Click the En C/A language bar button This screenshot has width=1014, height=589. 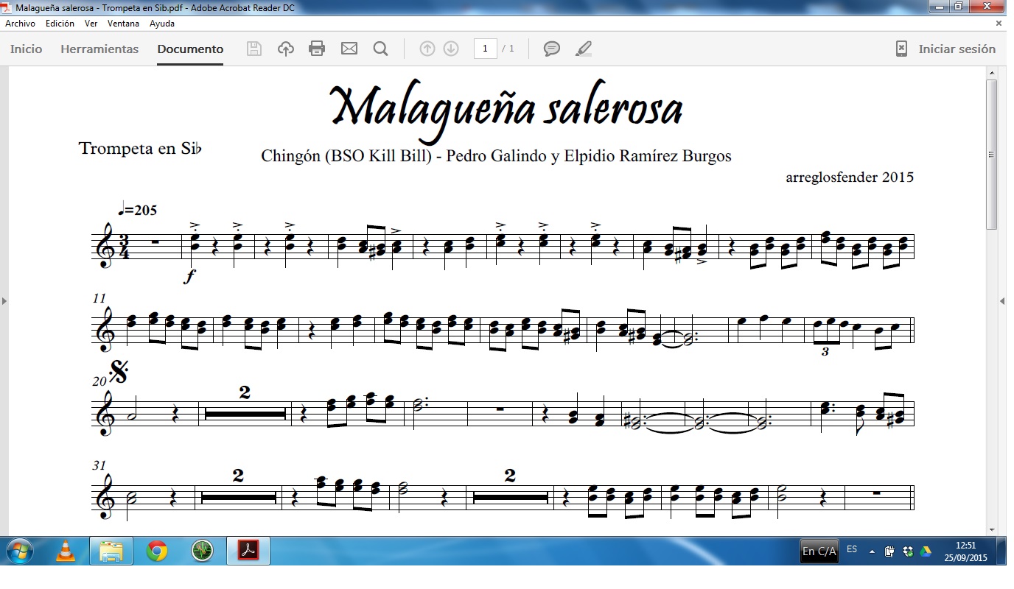click(819, 551)
